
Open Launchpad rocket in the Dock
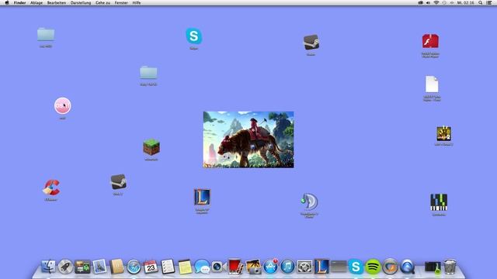(x=65, y=267)
